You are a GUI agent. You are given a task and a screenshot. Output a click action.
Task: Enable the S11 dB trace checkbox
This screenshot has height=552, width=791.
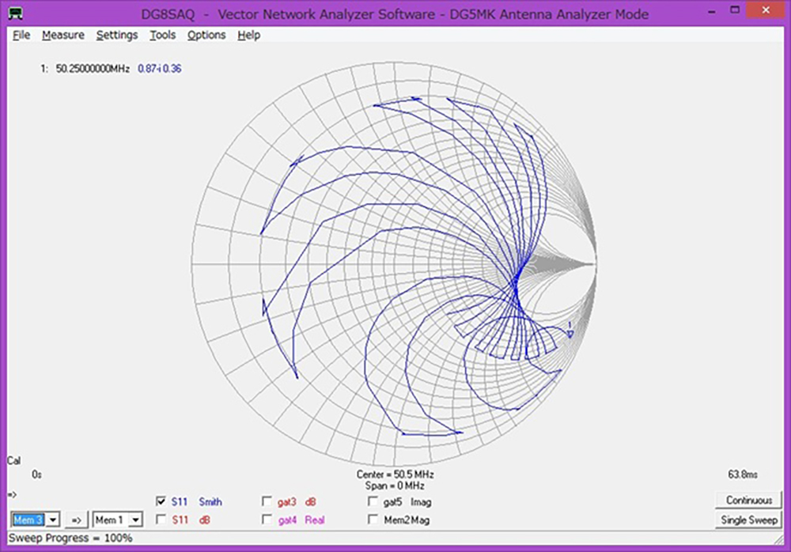tap(161, 520)
